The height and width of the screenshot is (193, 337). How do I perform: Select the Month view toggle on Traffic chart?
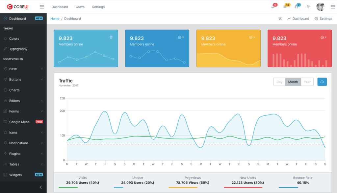point(293,82)
